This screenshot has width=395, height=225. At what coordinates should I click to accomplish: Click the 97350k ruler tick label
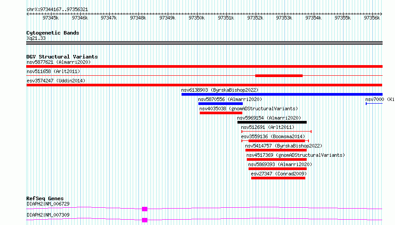pos(197,18)
